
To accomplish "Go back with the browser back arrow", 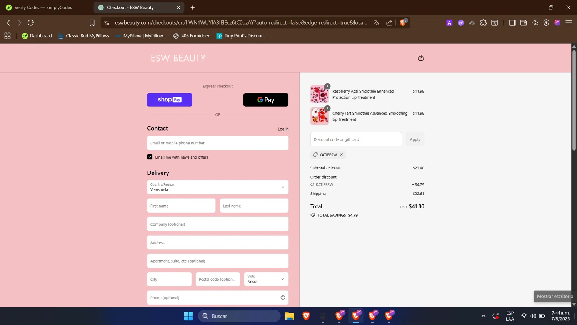I will click(x=8, y=23).
